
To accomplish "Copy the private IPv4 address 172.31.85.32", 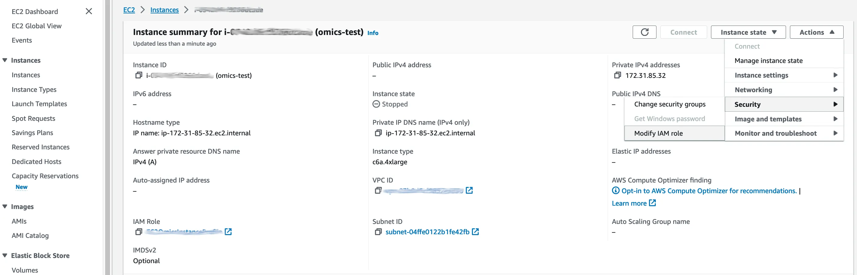I will (x=617, y=75).
